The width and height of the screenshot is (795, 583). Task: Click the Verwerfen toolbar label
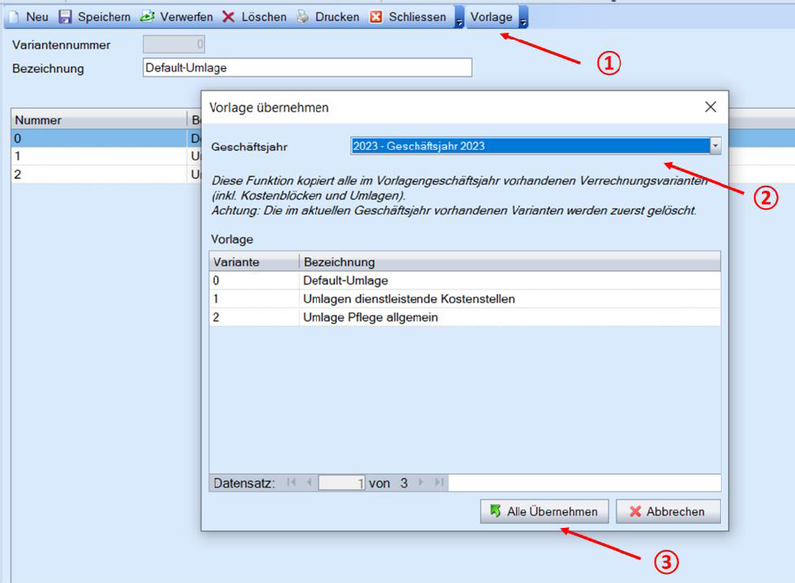click(x=187, y=17)
